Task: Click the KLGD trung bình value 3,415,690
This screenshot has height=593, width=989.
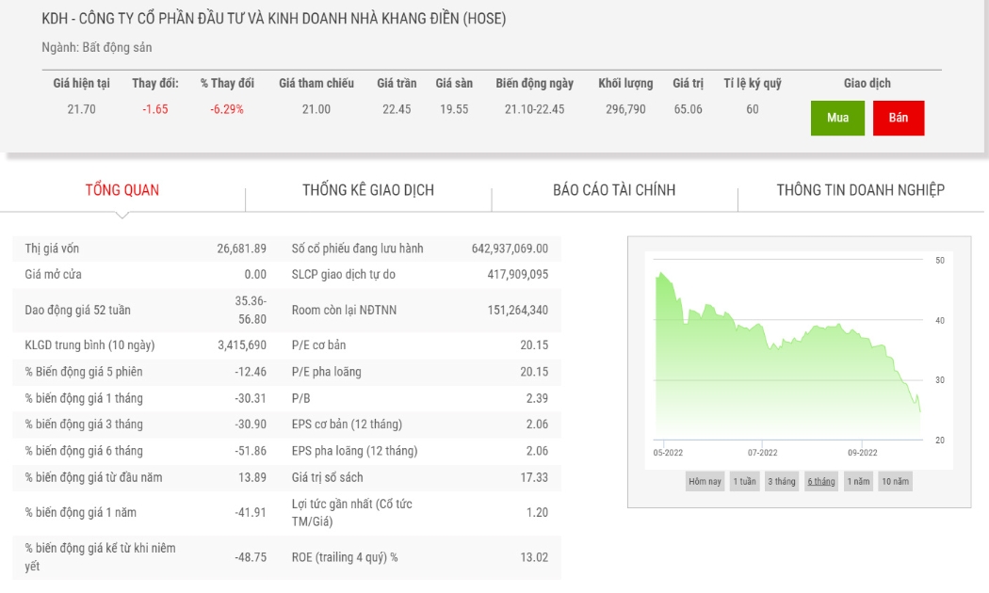Action: coord(242,345)
